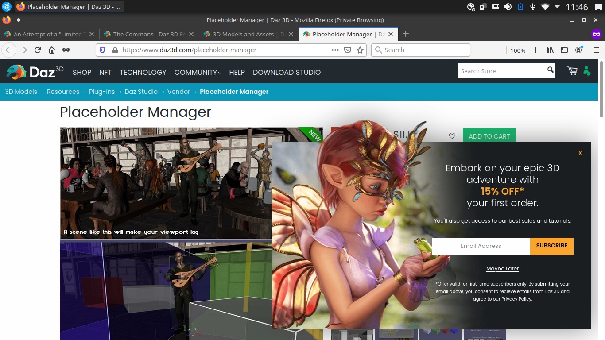This screenshot has height=340, width=605.
Task: Go to 3D Models breadcrumb
Action: click(21, 92)
